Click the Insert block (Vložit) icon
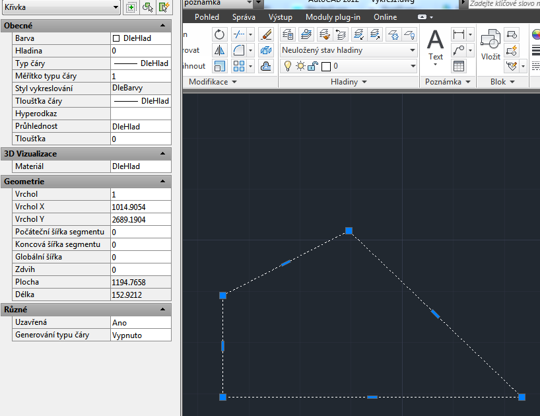The height and width of the screenshot is (416, 540). [x=490, y=39]
